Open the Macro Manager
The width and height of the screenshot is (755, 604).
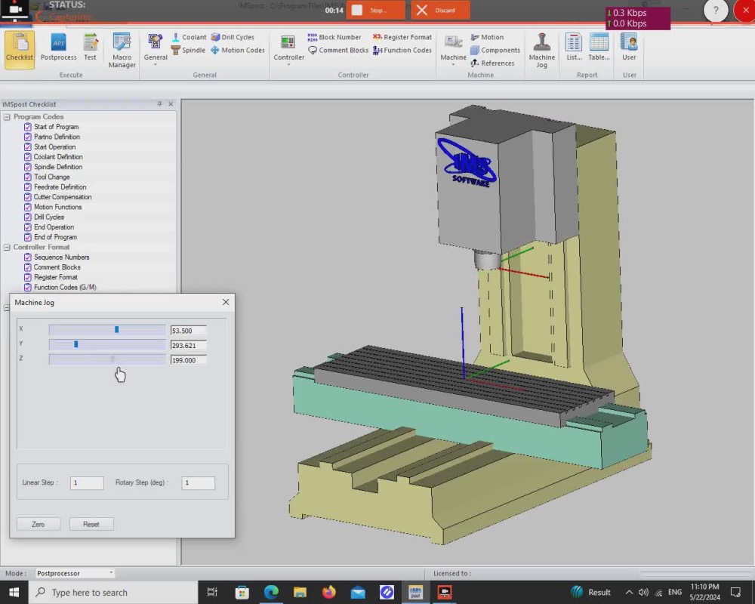click(122, 48)
